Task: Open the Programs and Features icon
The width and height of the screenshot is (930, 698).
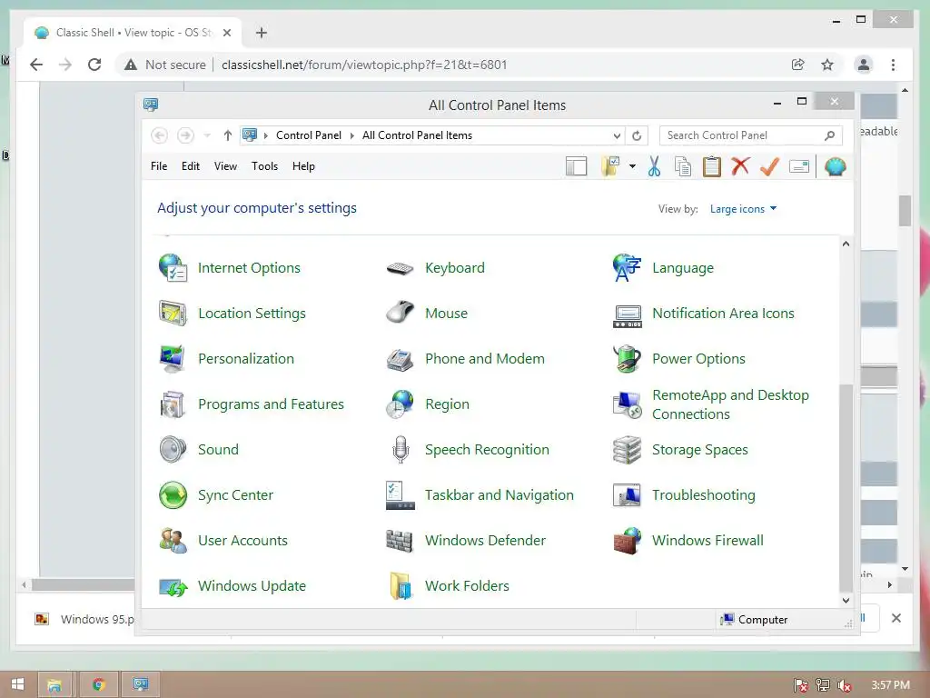Action: pos(173,404)
